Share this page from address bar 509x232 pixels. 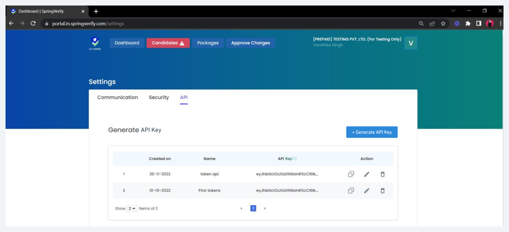click(x=432, y=23)
